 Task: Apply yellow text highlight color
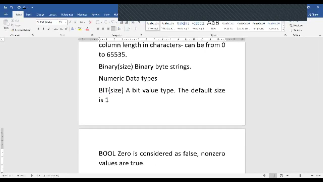point(79,29)
